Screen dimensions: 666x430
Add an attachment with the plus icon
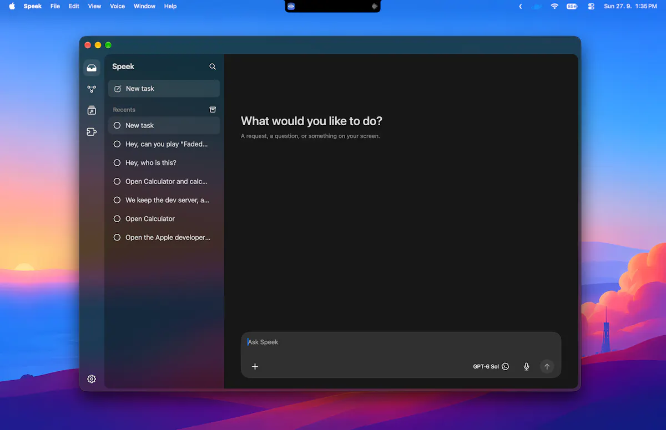click(x=255, y=366)
